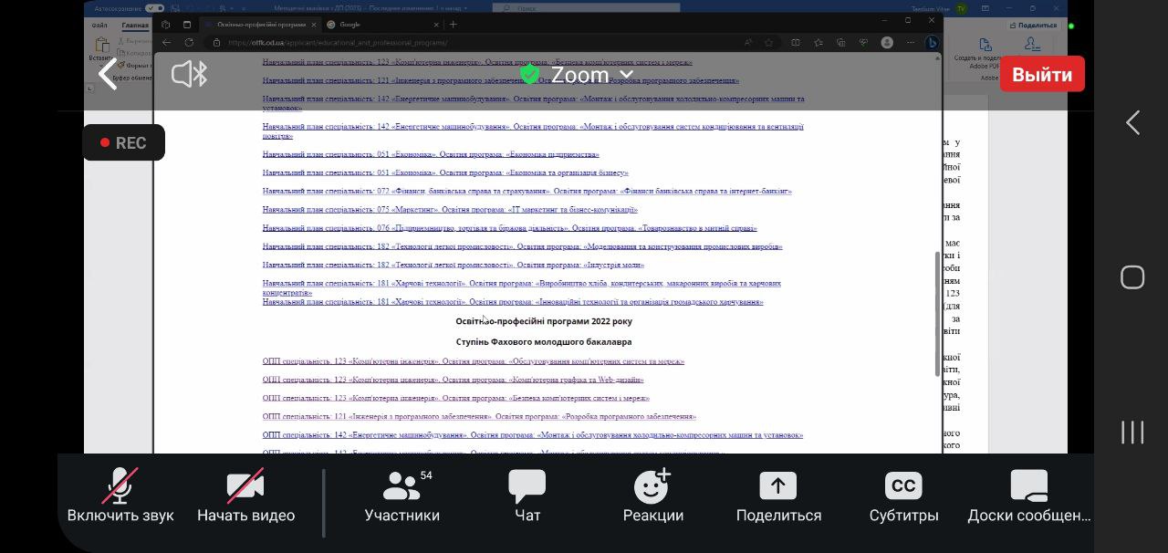Click the Bing sidebar icon in browser

coord(932,42)
